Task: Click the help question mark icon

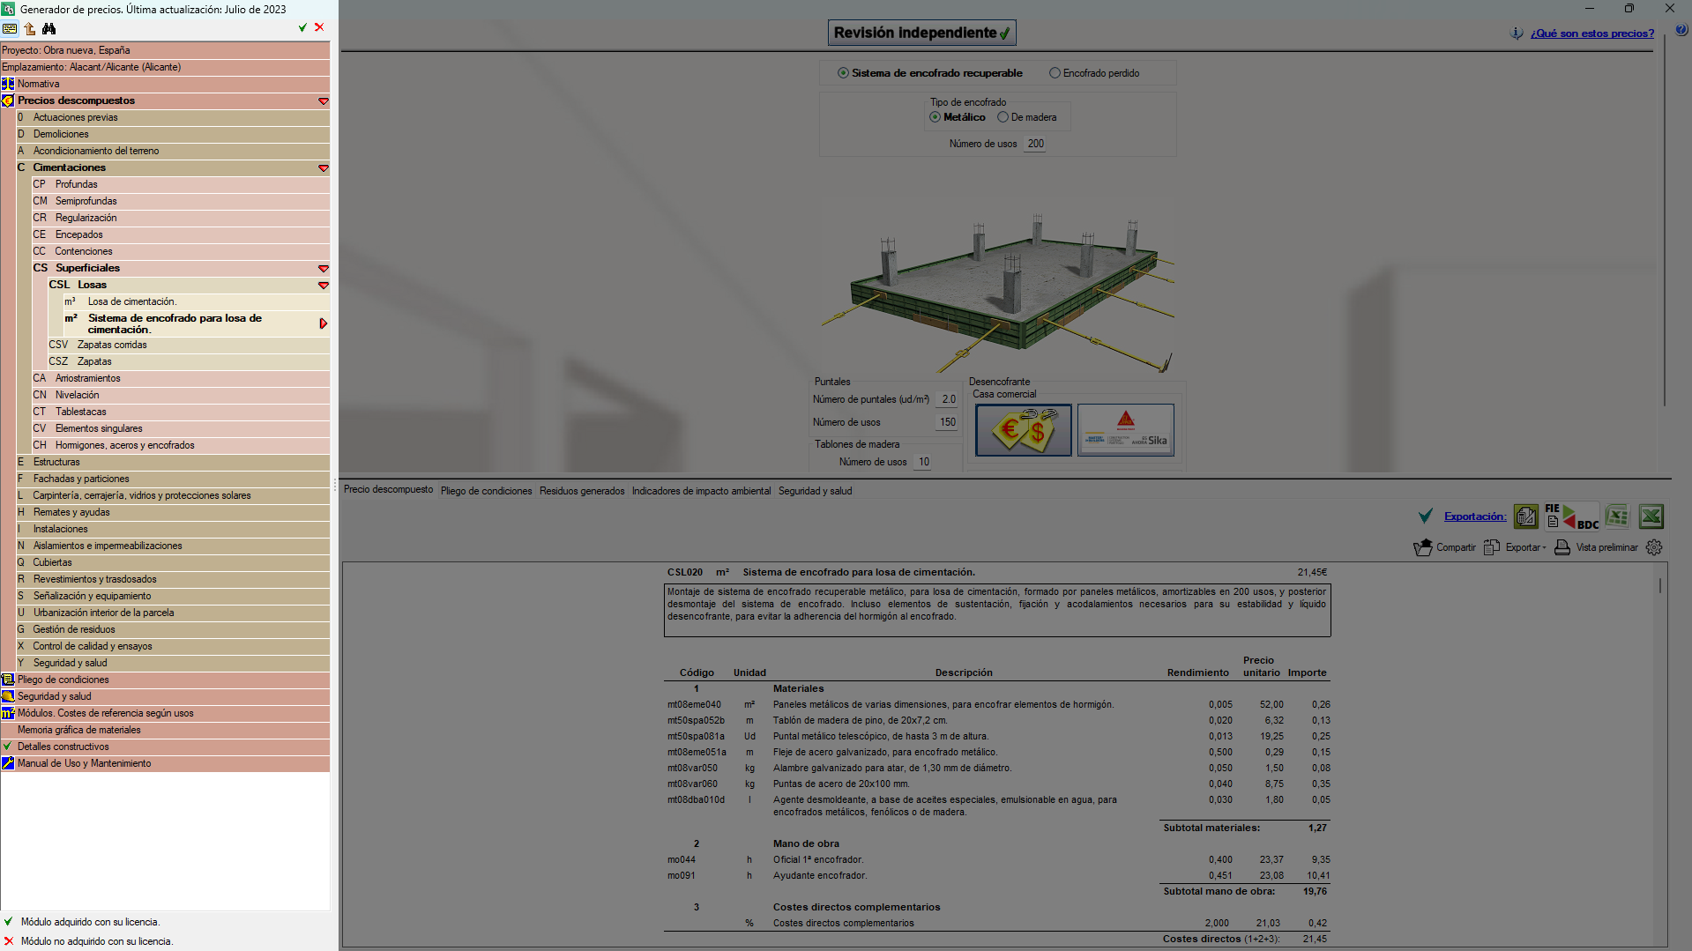Action: tap(1681, 31)
